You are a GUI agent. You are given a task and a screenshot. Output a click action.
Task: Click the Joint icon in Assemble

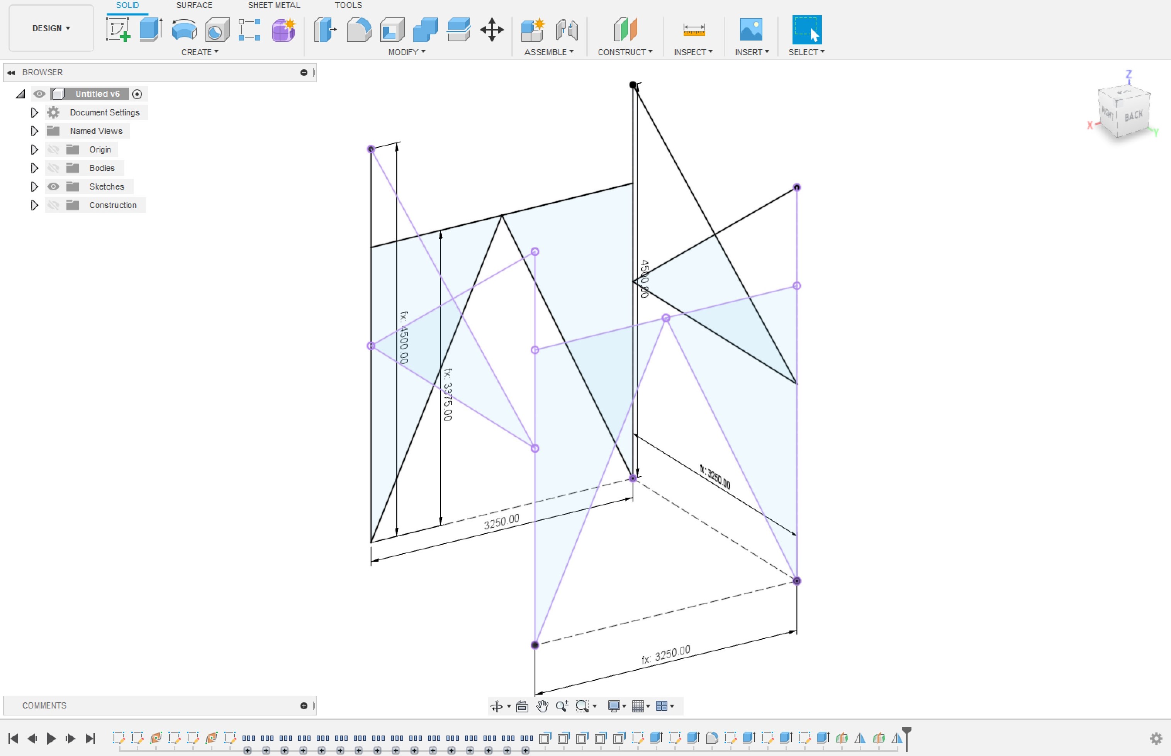coord(567,29)
